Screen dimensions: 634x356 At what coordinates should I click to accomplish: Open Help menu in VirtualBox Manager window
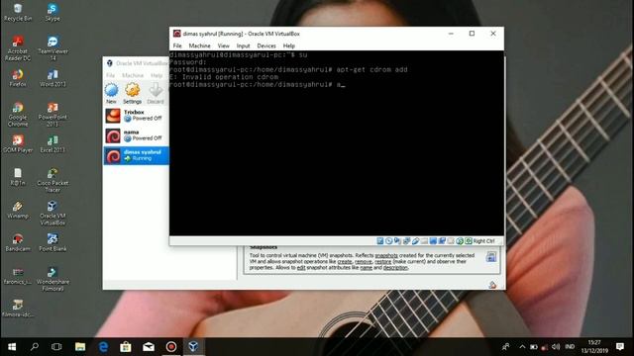coord(157,75)
